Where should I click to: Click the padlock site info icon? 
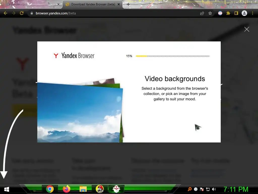pos(32,13)
